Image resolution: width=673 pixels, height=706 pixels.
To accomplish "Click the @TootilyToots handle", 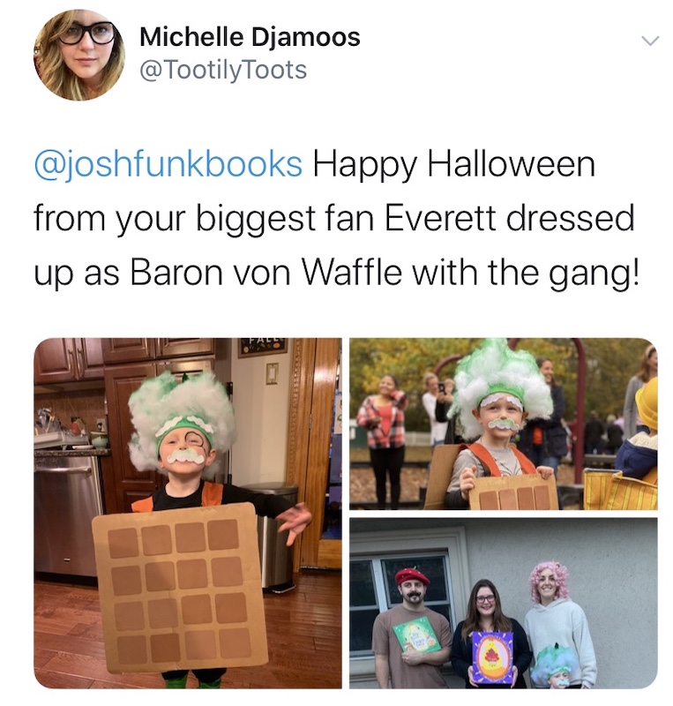I will pyautogui.click(x=223, y=70).
